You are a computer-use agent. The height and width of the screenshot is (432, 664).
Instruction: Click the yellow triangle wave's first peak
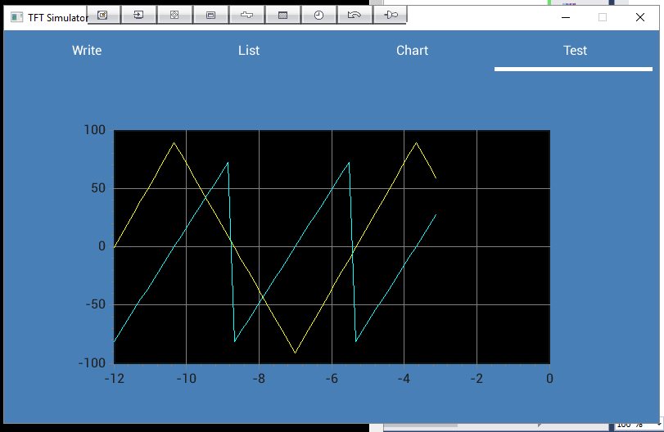click(x=174, y=143)
